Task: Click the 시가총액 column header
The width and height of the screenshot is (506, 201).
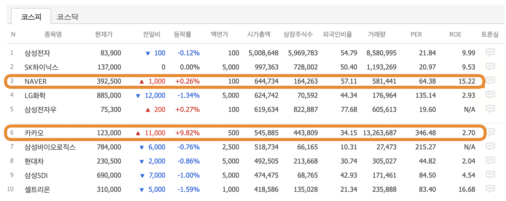Action: point(259,34)
